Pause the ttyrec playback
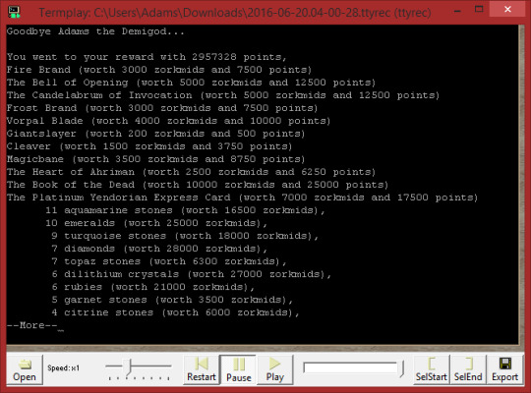This screenshot has height=393, width=531. click(x=238, y=369)
